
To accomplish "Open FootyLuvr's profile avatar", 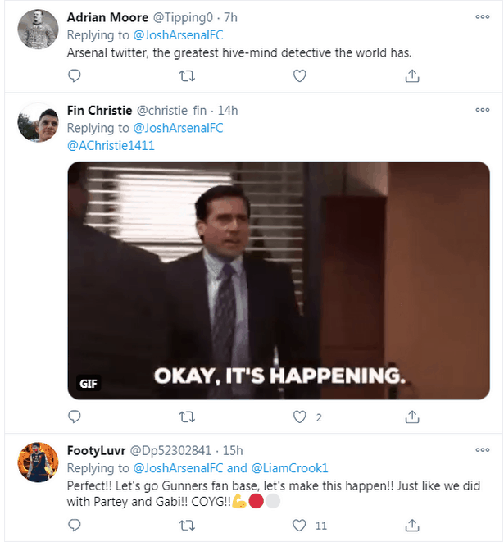I will point(37,462).
